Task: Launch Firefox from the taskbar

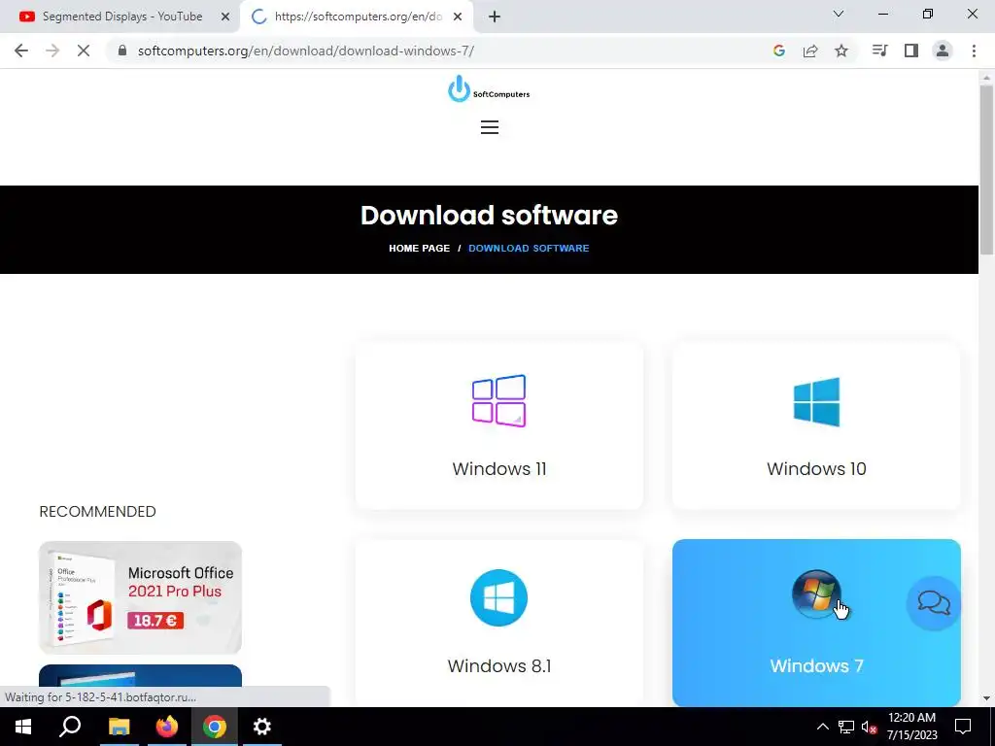Action: pos(167,727)
